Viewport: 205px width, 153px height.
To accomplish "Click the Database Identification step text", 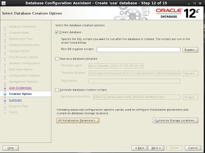I will [24, 45].
